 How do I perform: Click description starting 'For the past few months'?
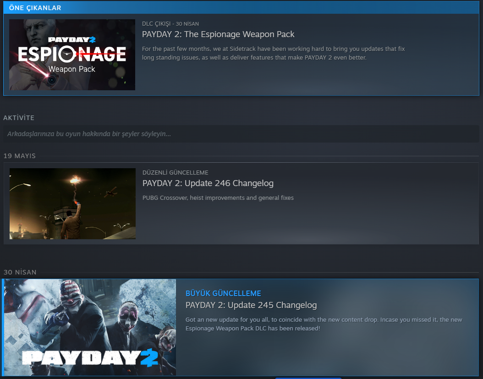273,53
